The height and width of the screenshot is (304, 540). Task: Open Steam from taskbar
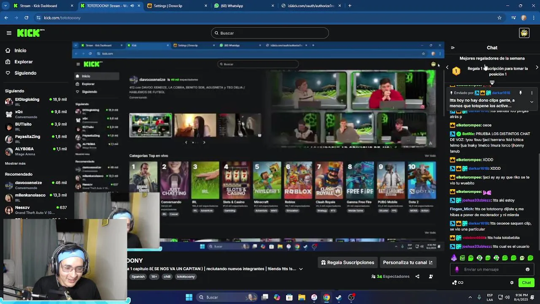coord(339,297)
